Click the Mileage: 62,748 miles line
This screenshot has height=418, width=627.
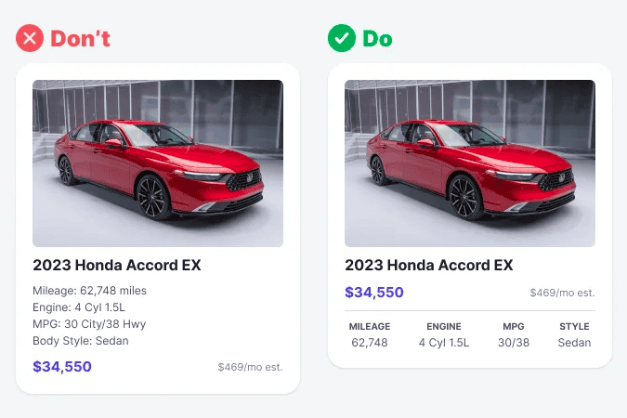[89, 291]
